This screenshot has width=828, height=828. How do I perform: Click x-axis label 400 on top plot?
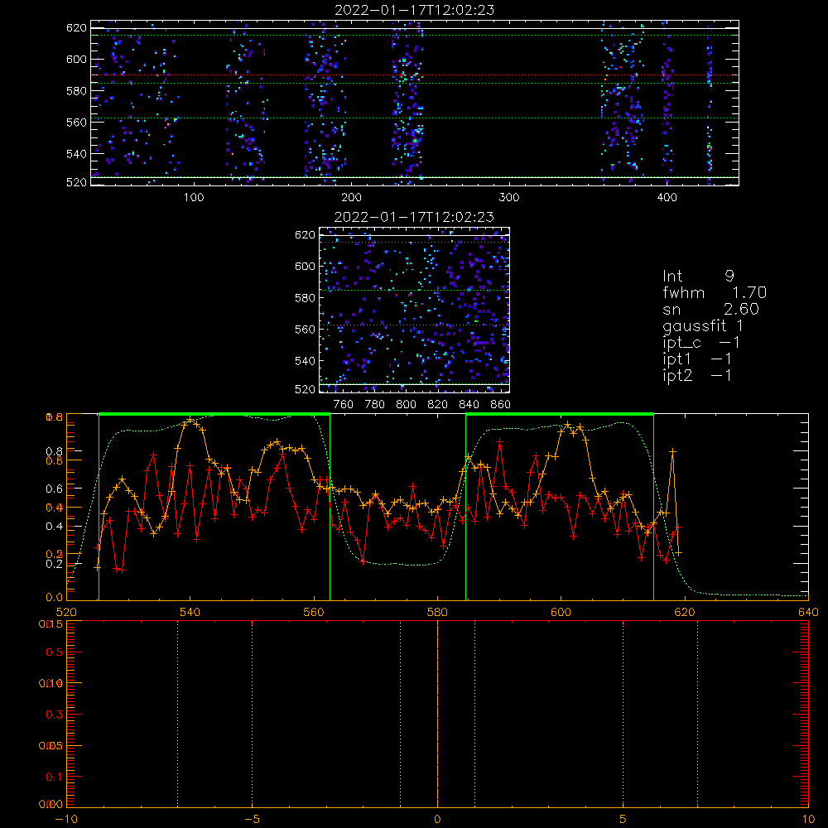pyautogui.click(x=667, y=198)
